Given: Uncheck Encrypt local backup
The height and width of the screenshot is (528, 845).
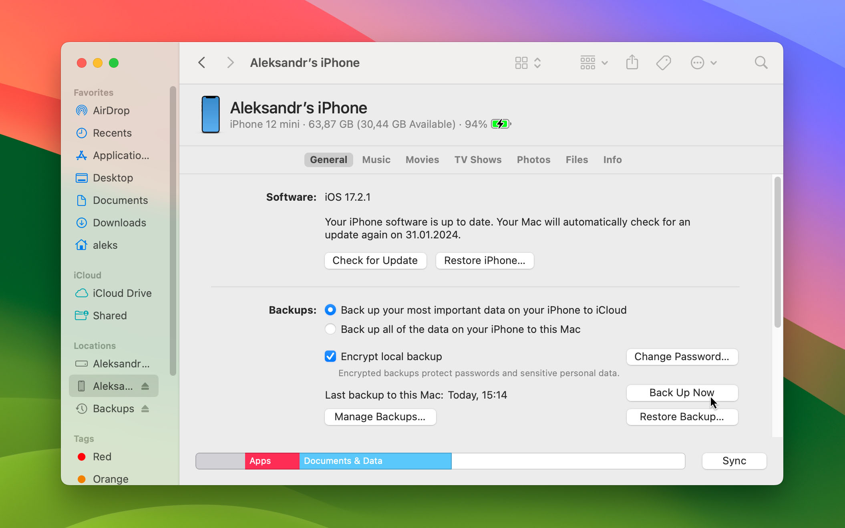Looking at the screenshot, I should point(330,356).
